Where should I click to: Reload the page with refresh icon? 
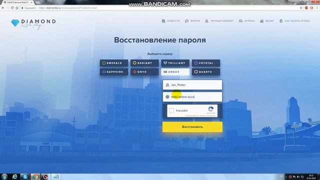12,8
